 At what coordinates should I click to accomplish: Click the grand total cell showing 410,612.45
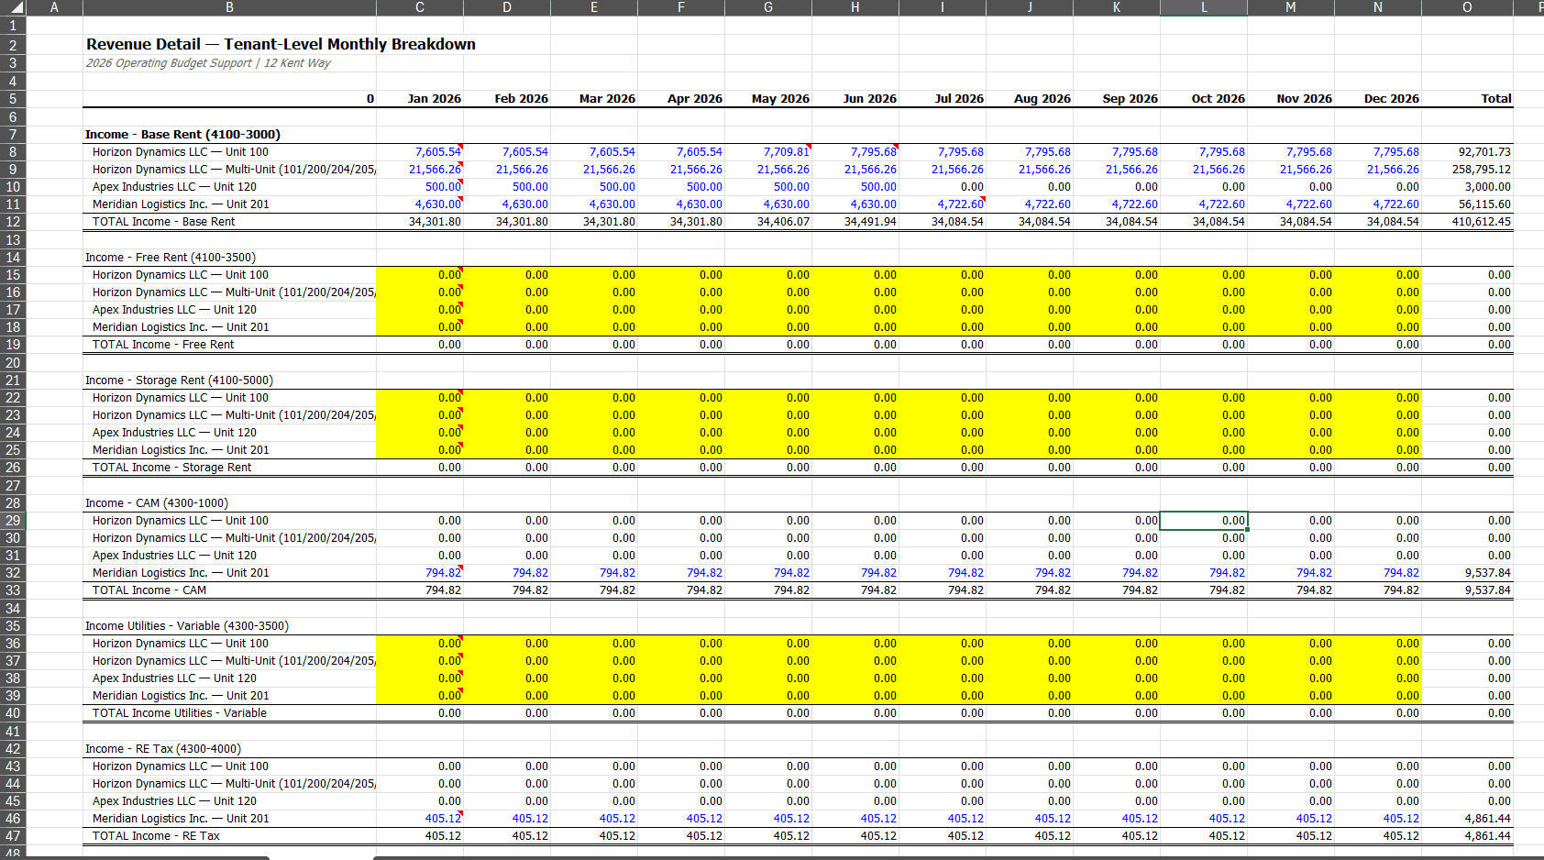(1481, 221)
